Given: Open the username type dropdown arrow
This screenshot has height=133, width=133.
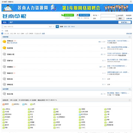Looking at the screenshot, I should tap(98, 15).
